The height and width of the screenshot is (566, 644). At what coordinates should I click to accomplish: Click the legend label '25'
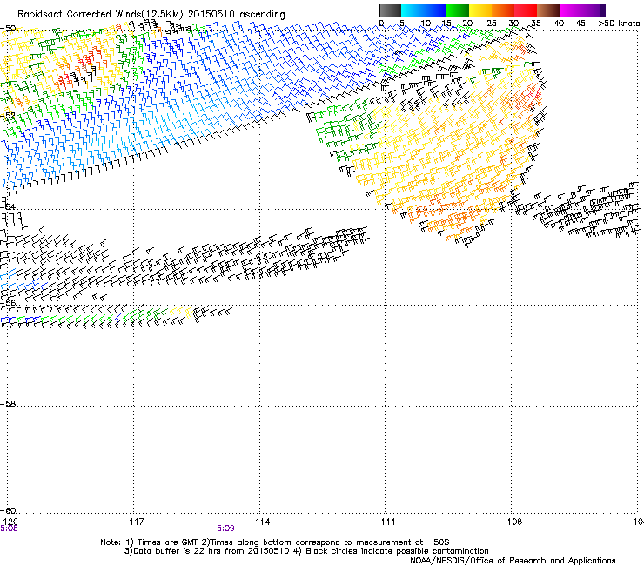pyautogui.click(x=492, y=24)
